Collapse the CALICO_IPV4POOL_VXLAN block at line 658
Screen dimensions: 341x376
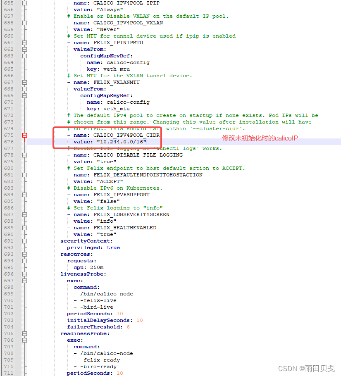(x=24, y=23)
